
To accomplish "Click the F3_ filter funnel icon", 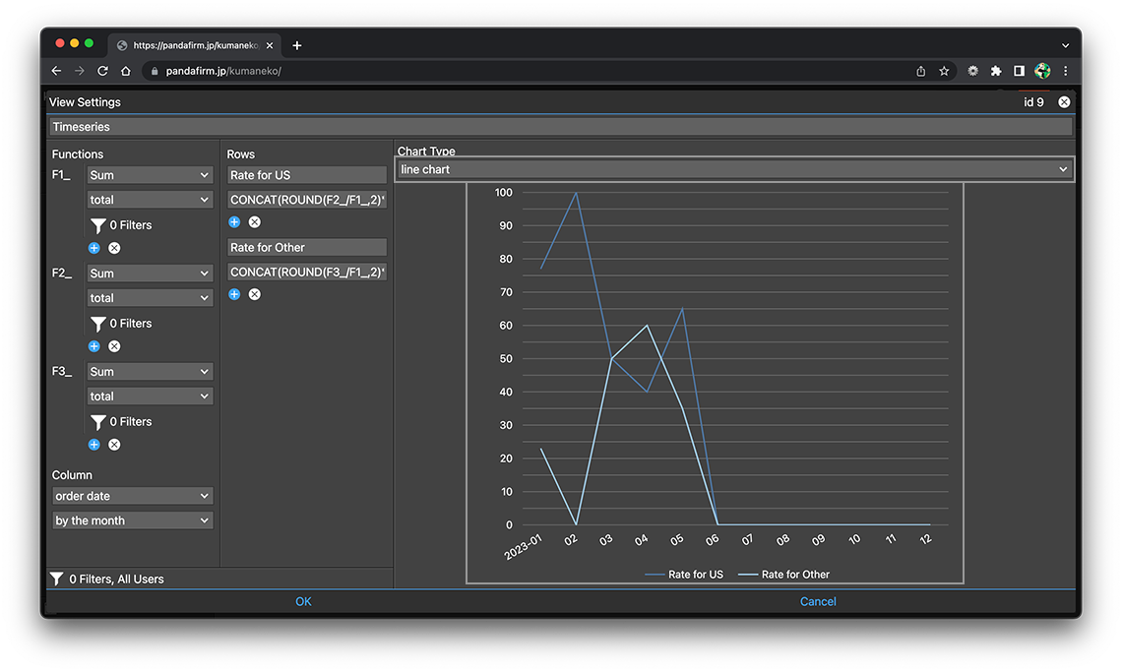I will [x=97, y=422].
